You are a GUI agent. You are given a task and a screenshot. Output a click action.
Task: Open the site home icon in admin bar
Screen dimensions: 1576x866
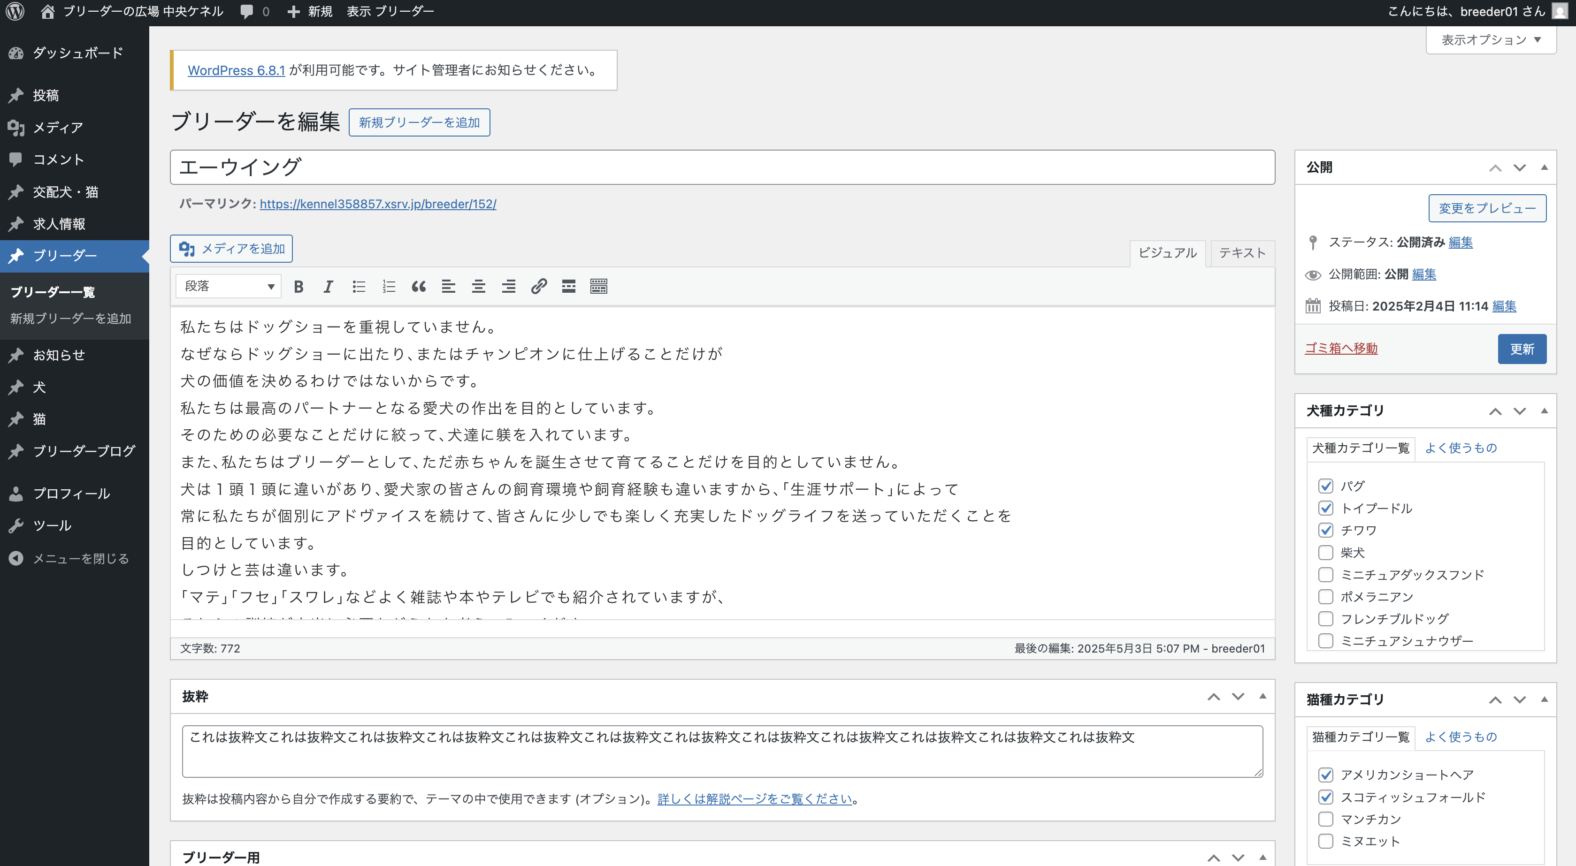(47, 12)
